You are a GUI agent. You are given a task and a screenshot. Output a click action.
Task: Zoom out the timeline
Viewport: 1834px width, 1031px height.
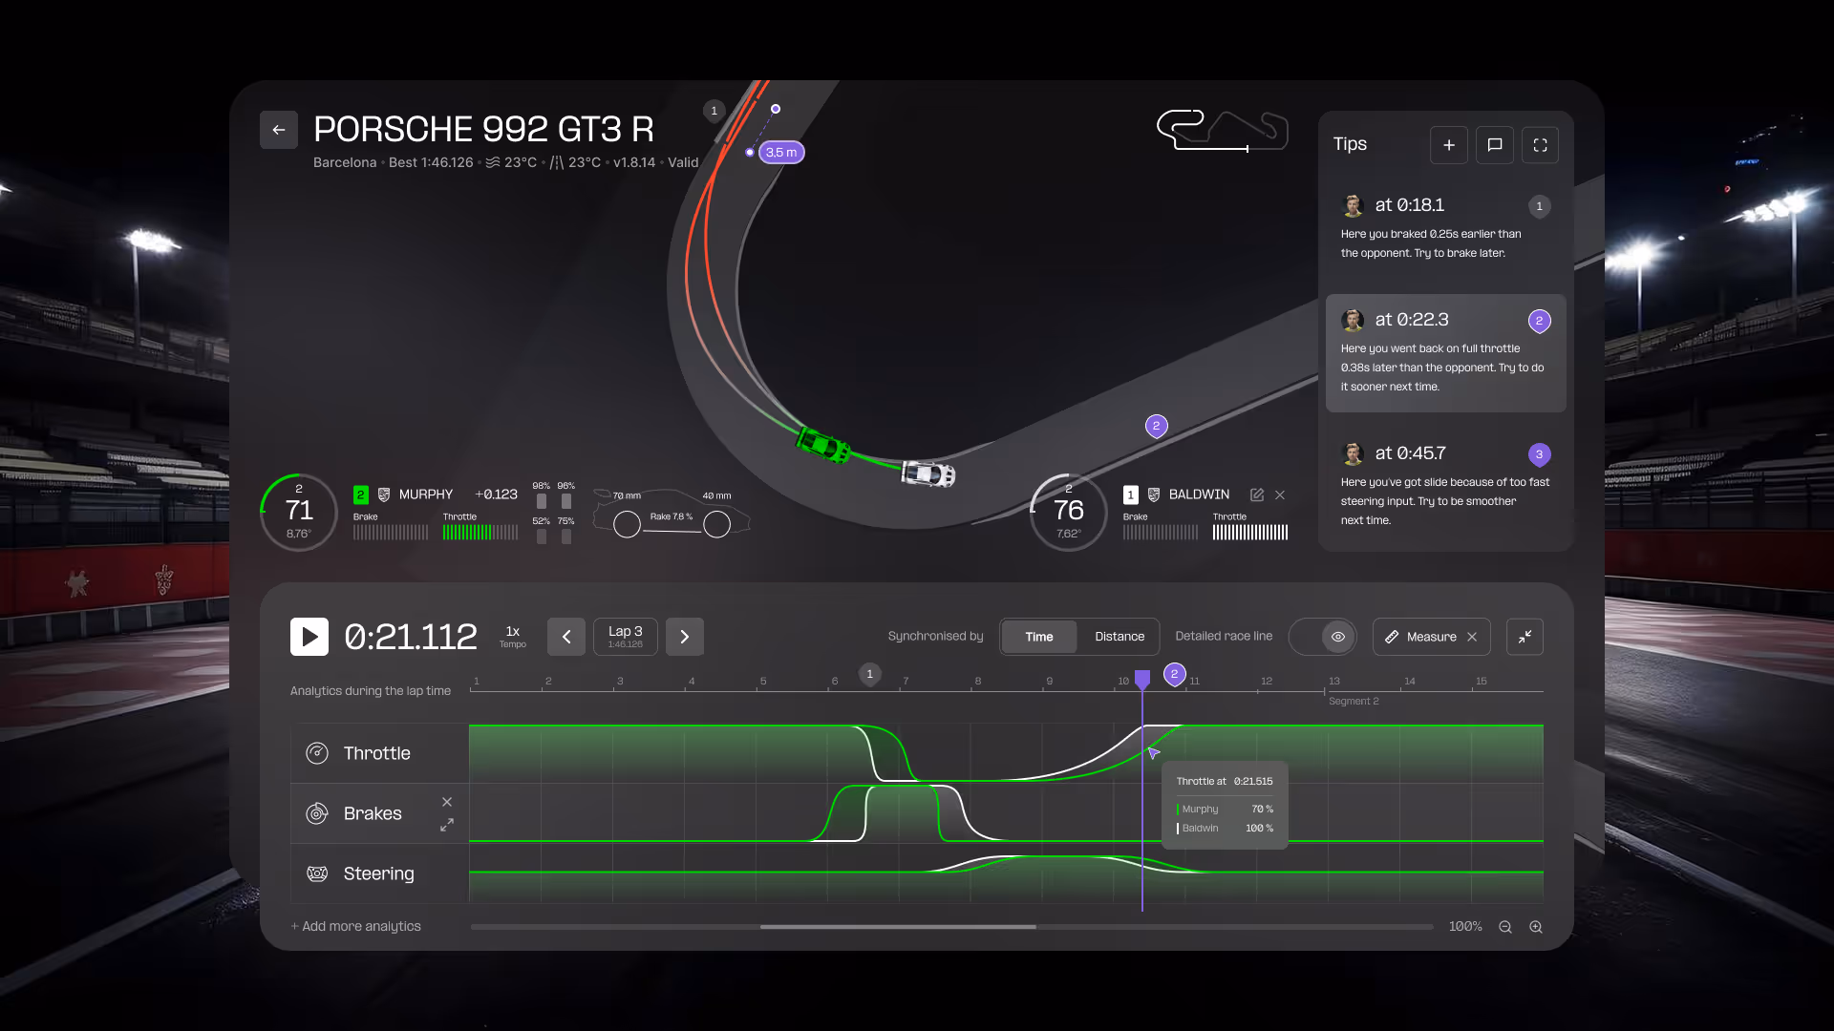click(1505, 927)
